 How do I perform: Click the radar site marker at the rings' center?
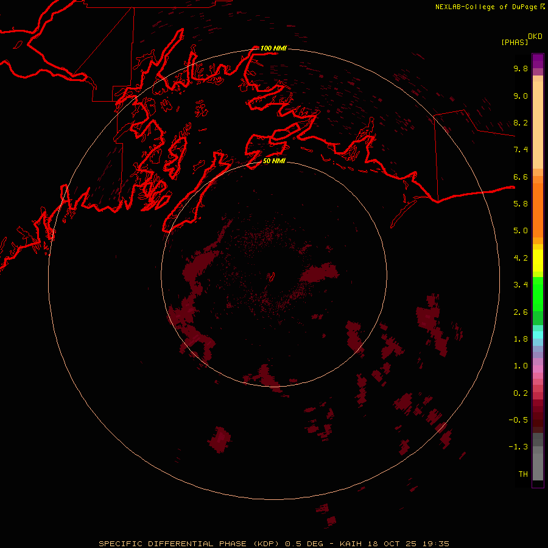[x=272, y=277]
